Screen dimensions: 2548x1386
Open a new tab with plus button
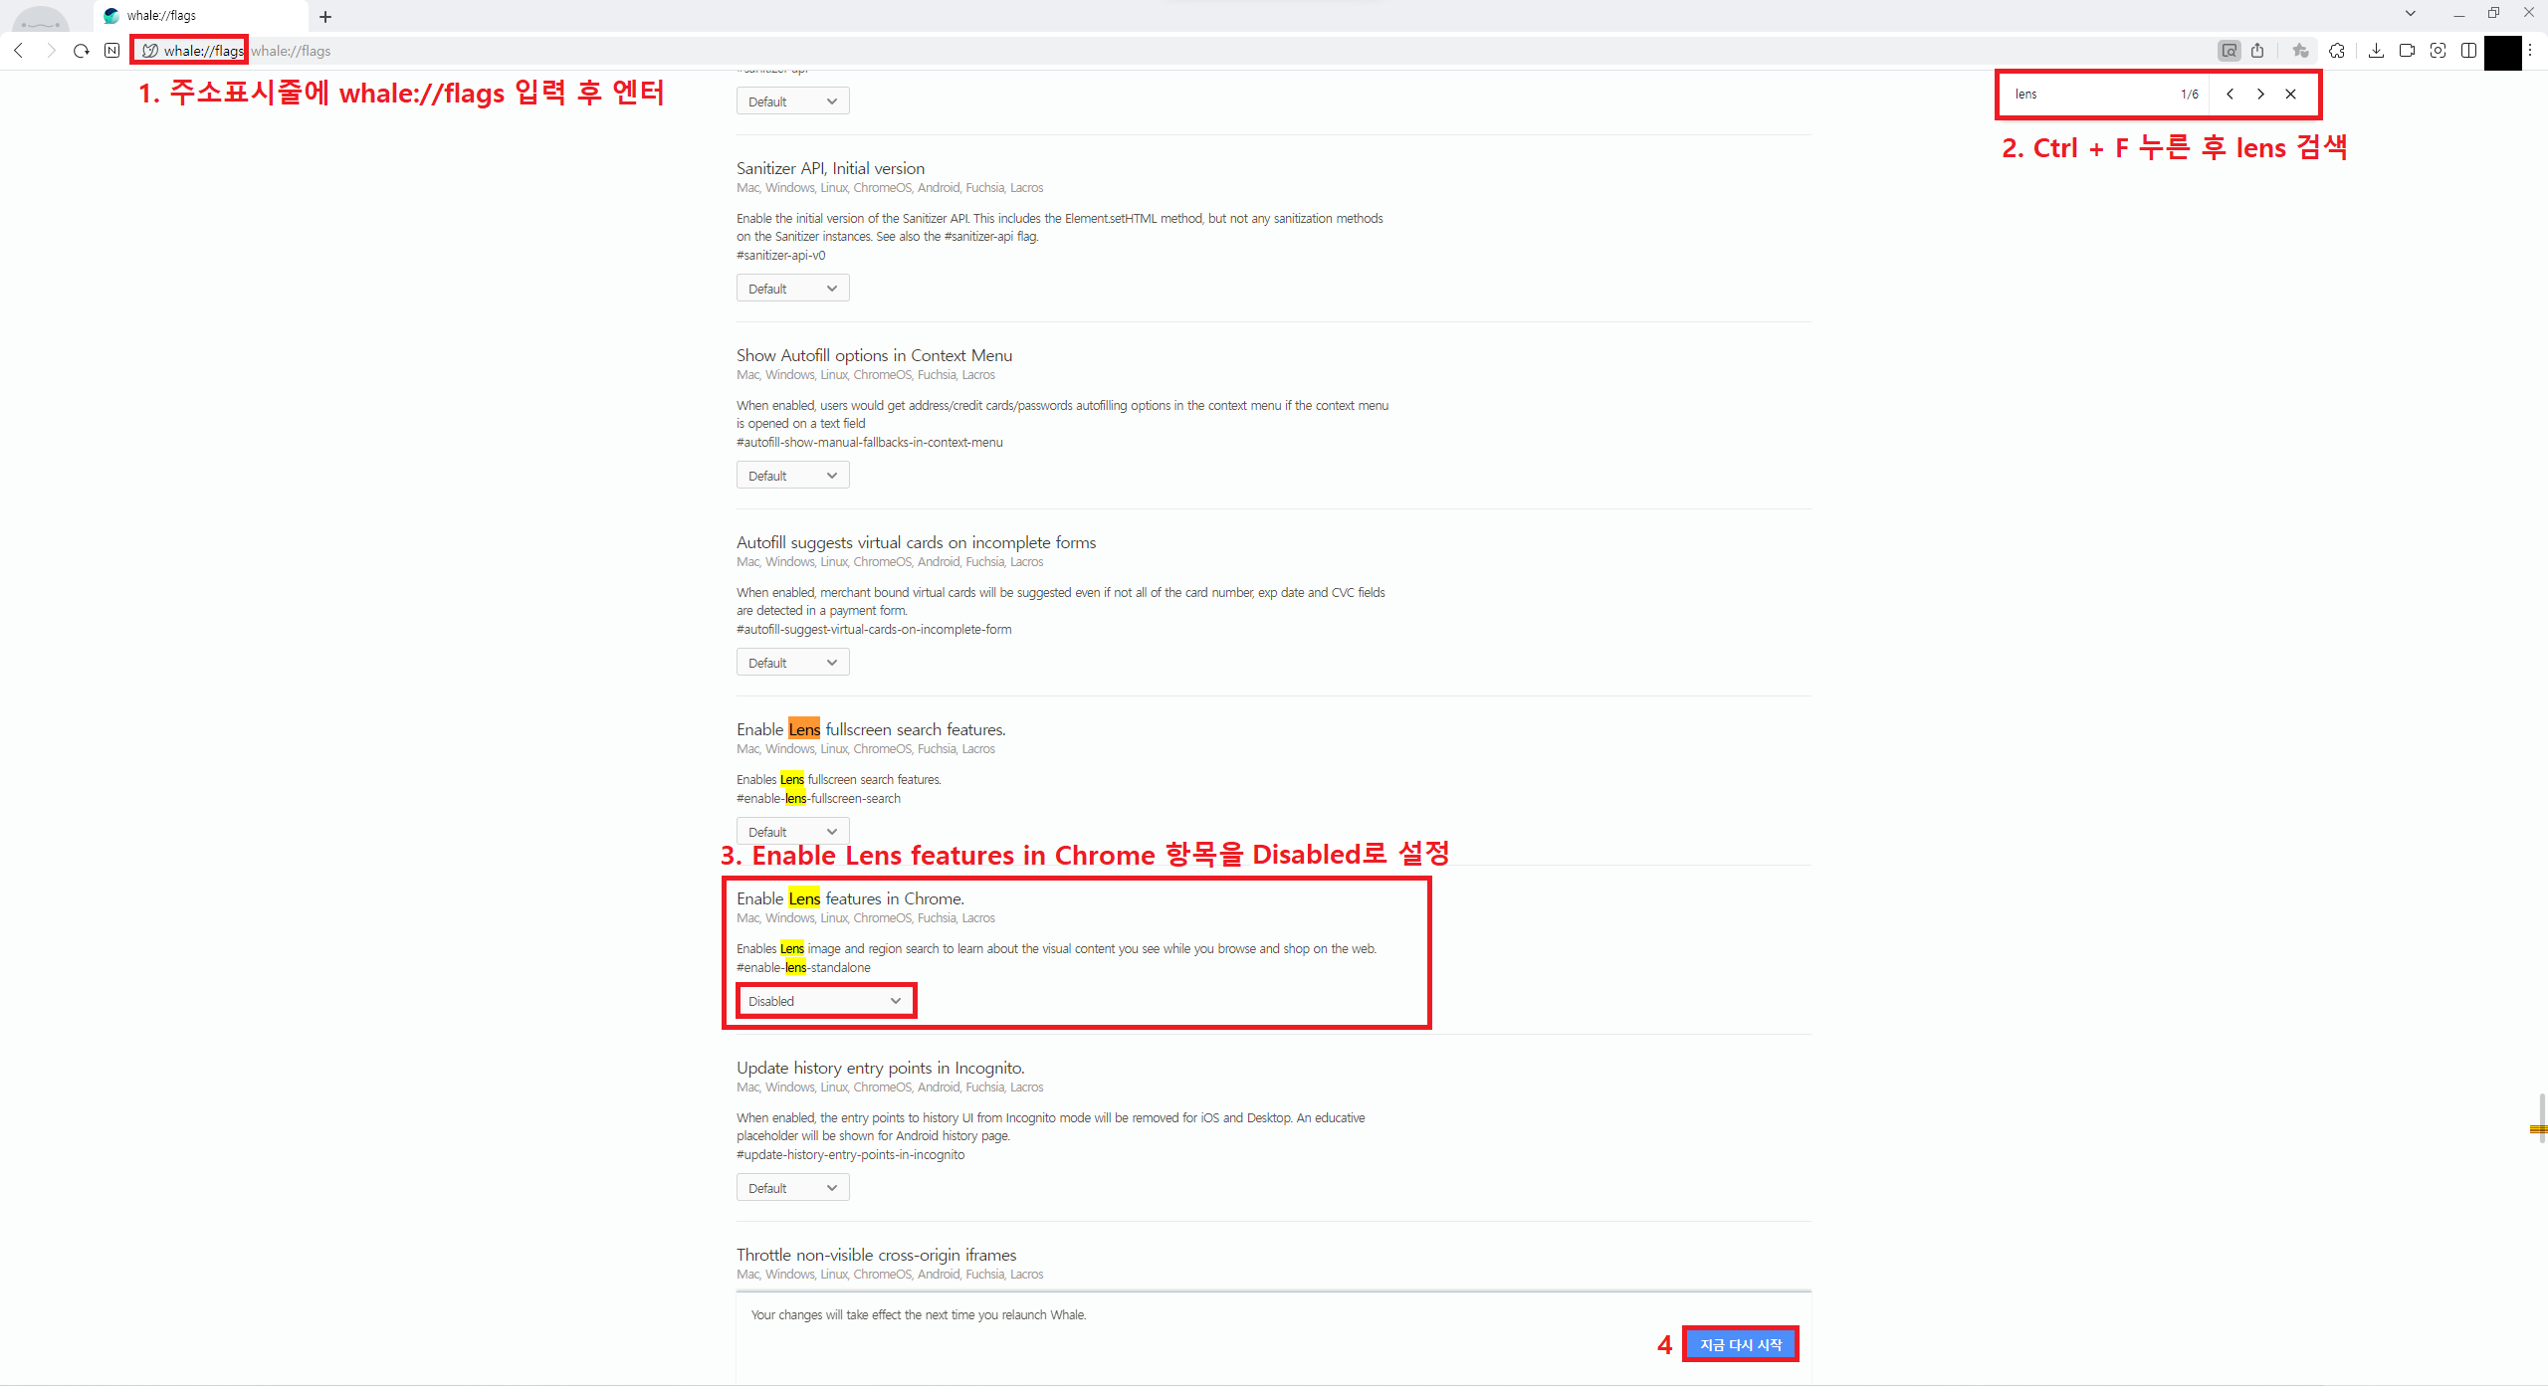pos(325,17)
